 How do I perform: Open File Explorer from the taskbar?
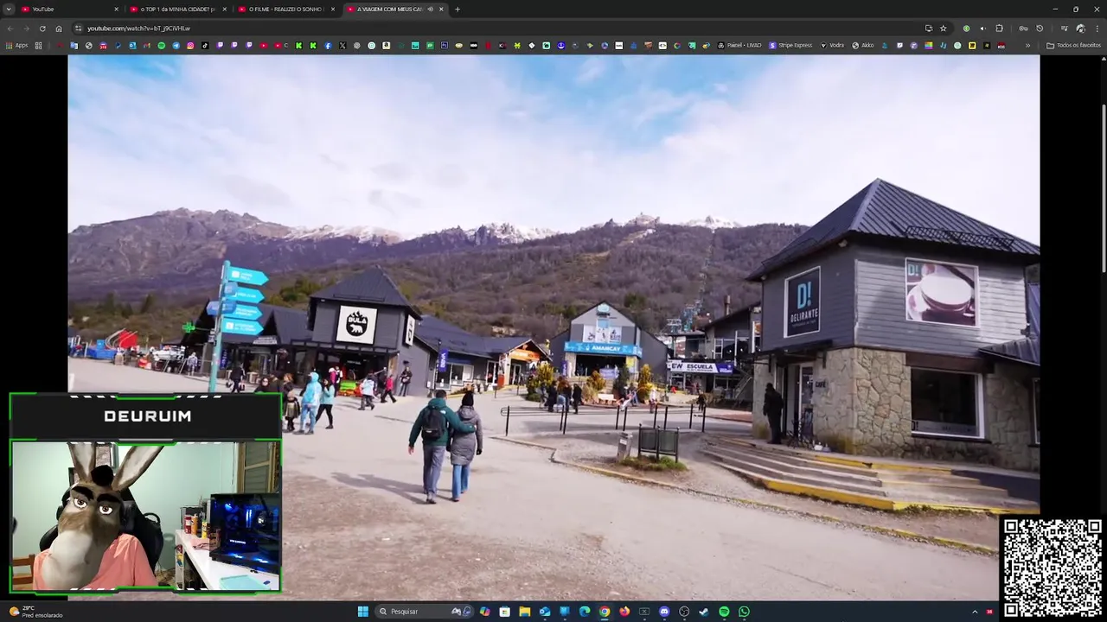click(525, 612)
